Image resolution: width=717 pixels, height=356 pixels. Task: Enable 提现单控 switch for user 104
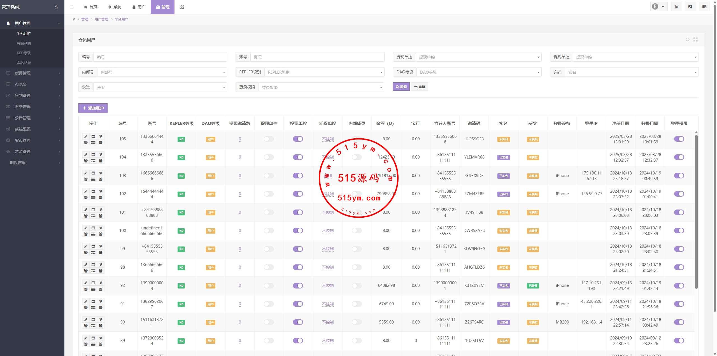point(269,157)
